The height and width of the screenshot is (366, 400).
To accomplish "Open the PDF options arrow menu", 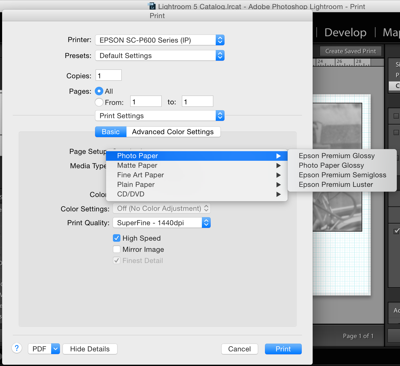I will coord(55,349).
